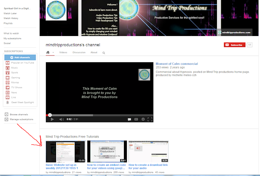Switch to the Videos tab

tap(63, 52)
